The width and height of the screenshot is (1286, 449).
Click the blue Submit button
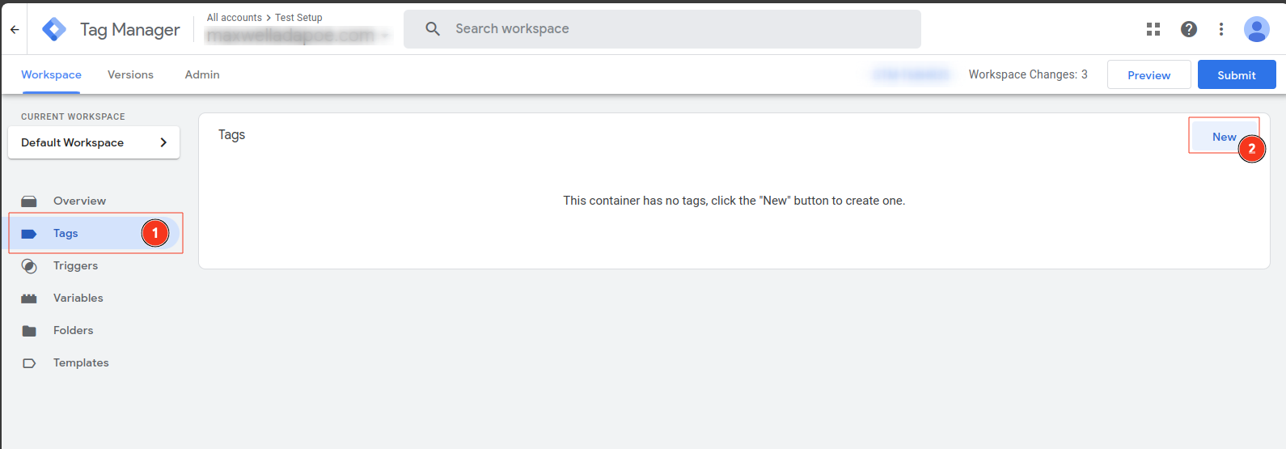[x=1237, y=74]
